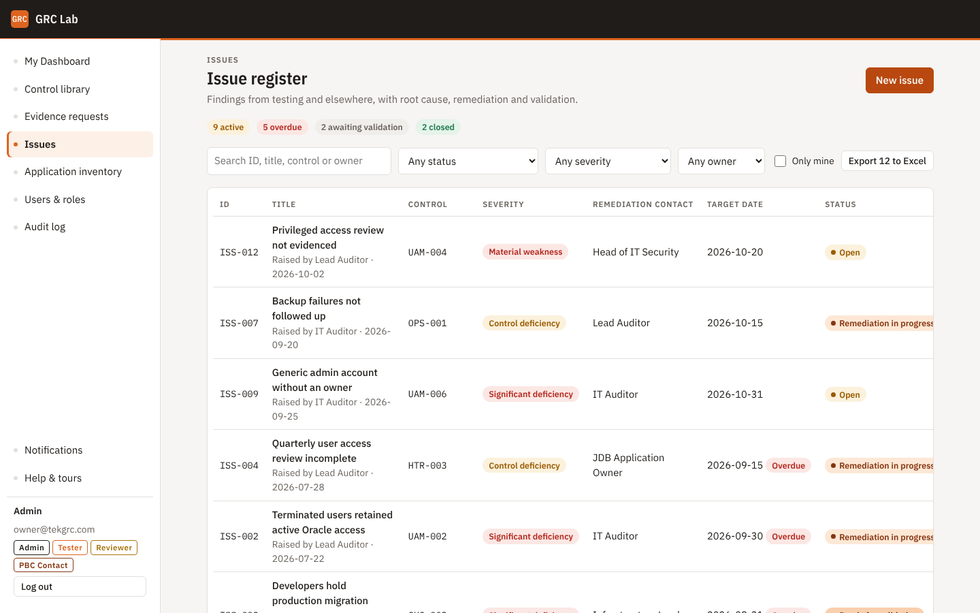980x613 pixels.
Task: Click the owner@tekgrc.com account email
Action: tap(54, 529)
